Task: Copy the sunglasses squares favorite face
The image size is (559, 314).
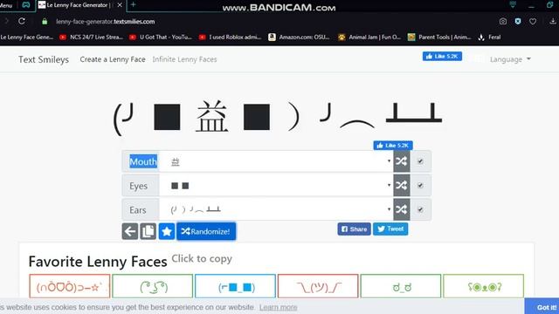Action: [235, 286]
